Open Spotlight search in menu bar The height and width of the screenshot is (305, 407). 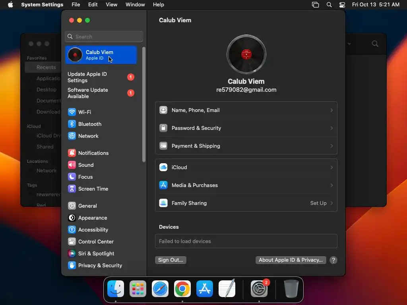329,5
